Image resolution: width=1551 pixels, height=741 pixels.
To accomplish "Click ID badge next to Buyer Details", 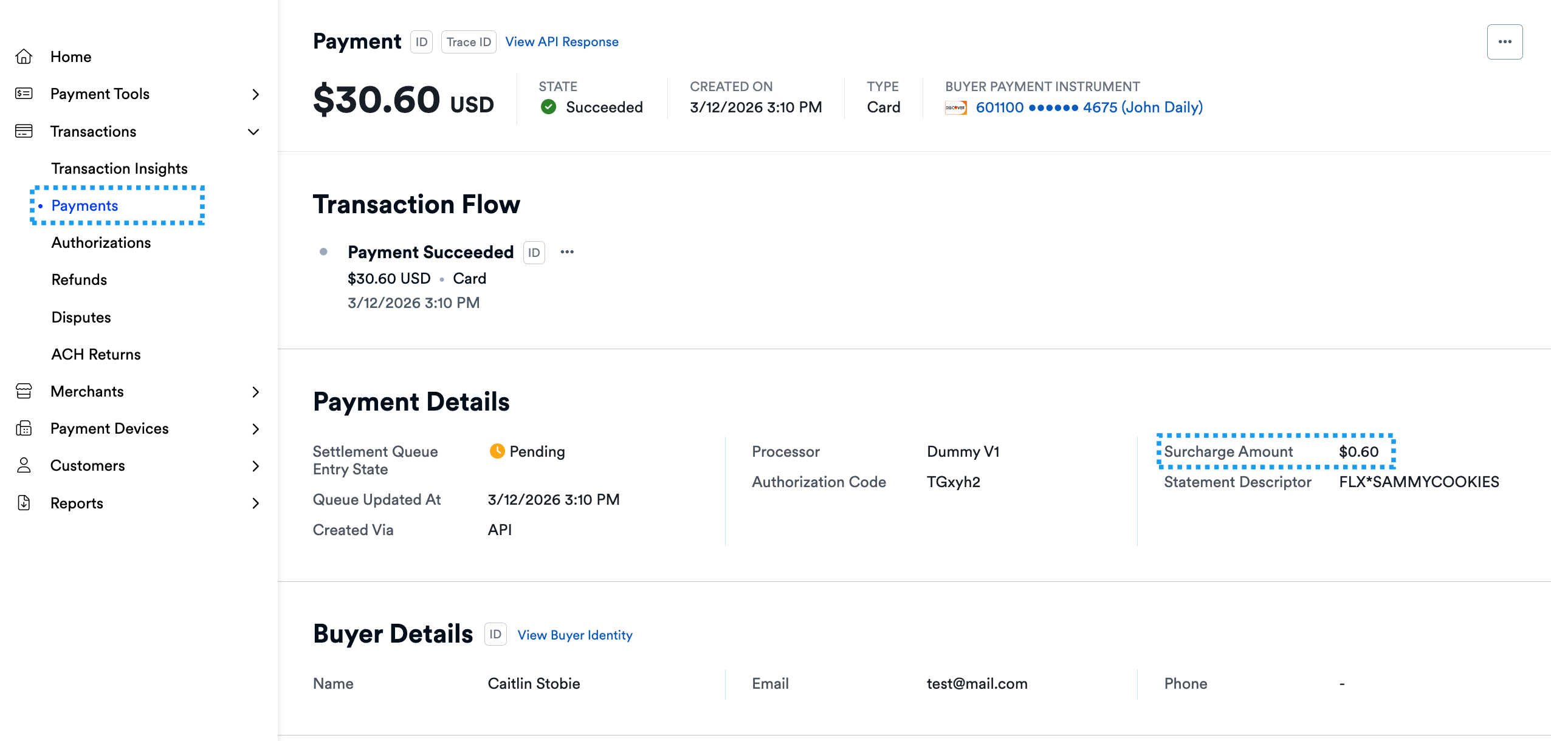I will point(495,634).
